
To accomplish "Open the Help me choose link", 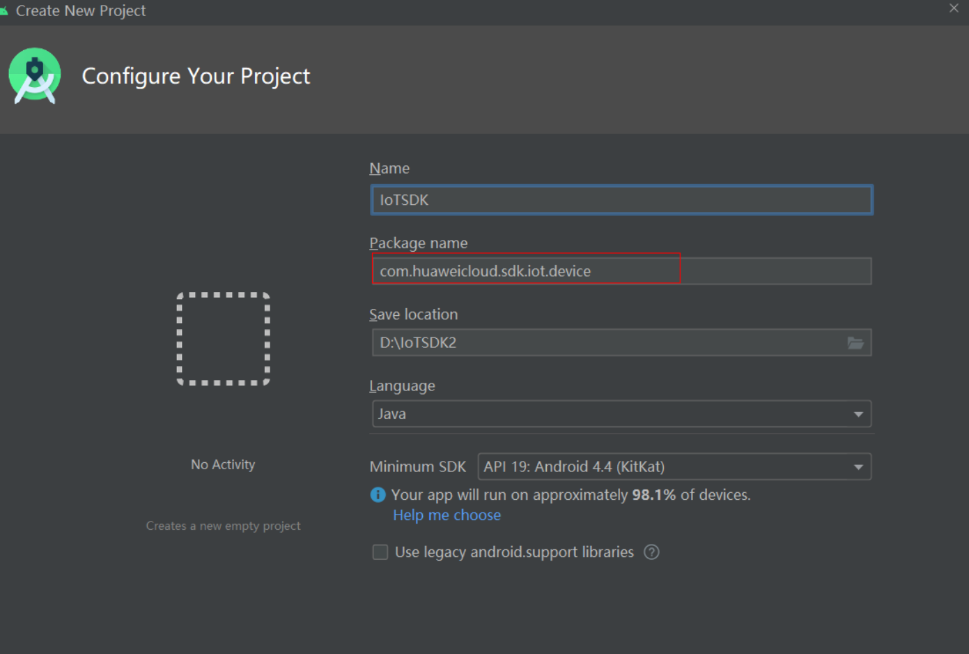I will tap(447, 515).
